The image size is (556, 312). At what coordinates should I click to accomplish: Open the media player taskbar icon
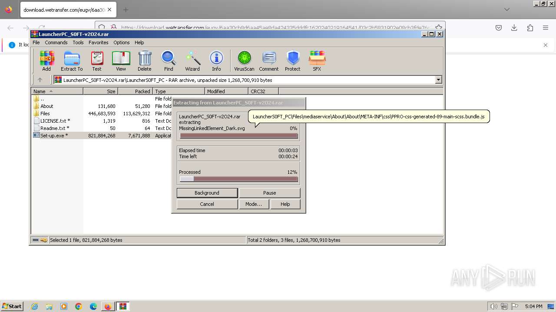click(x=64, y=306)
